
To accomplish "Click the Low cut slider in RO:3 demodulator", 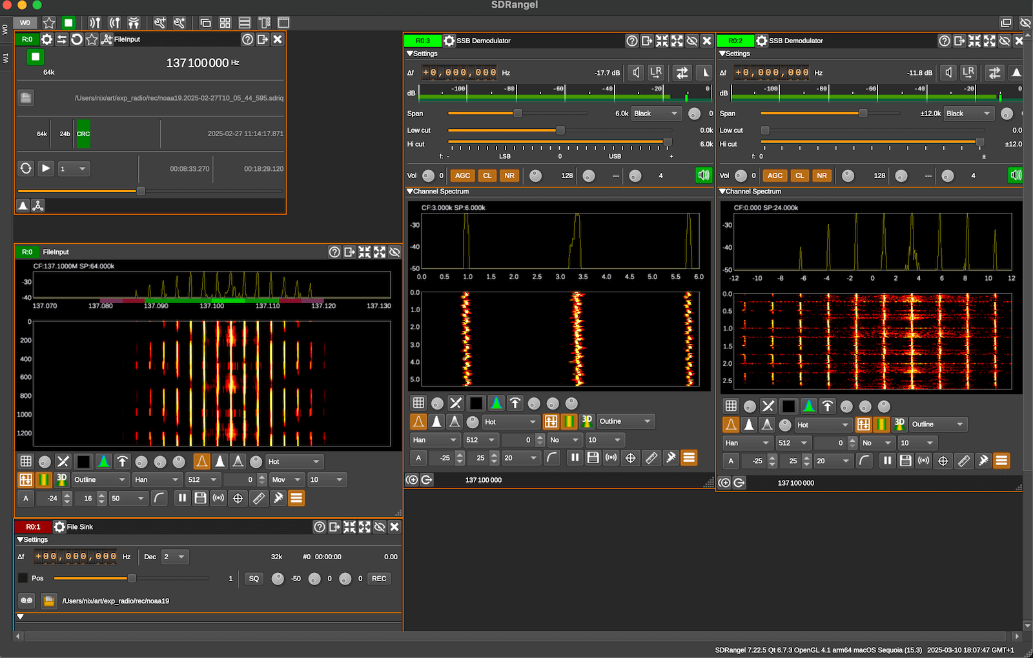I will tap(560, 130).
